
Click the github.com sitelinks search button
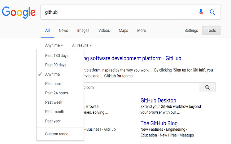(207, 87)
